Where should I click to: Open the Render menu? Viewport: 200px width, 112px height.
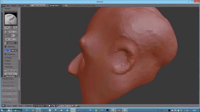(x=14, y=6)
